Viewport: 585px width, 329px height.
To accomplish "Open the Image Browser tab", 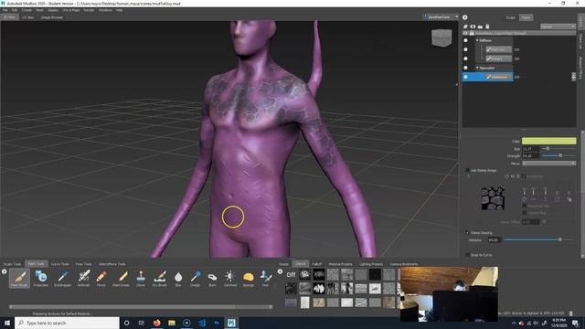I will pos(52,17).
